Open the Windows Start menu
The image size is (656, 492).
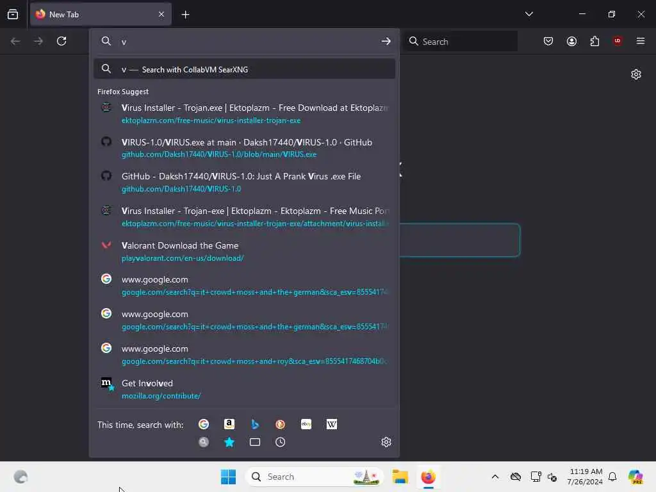[x=228, y=477]
